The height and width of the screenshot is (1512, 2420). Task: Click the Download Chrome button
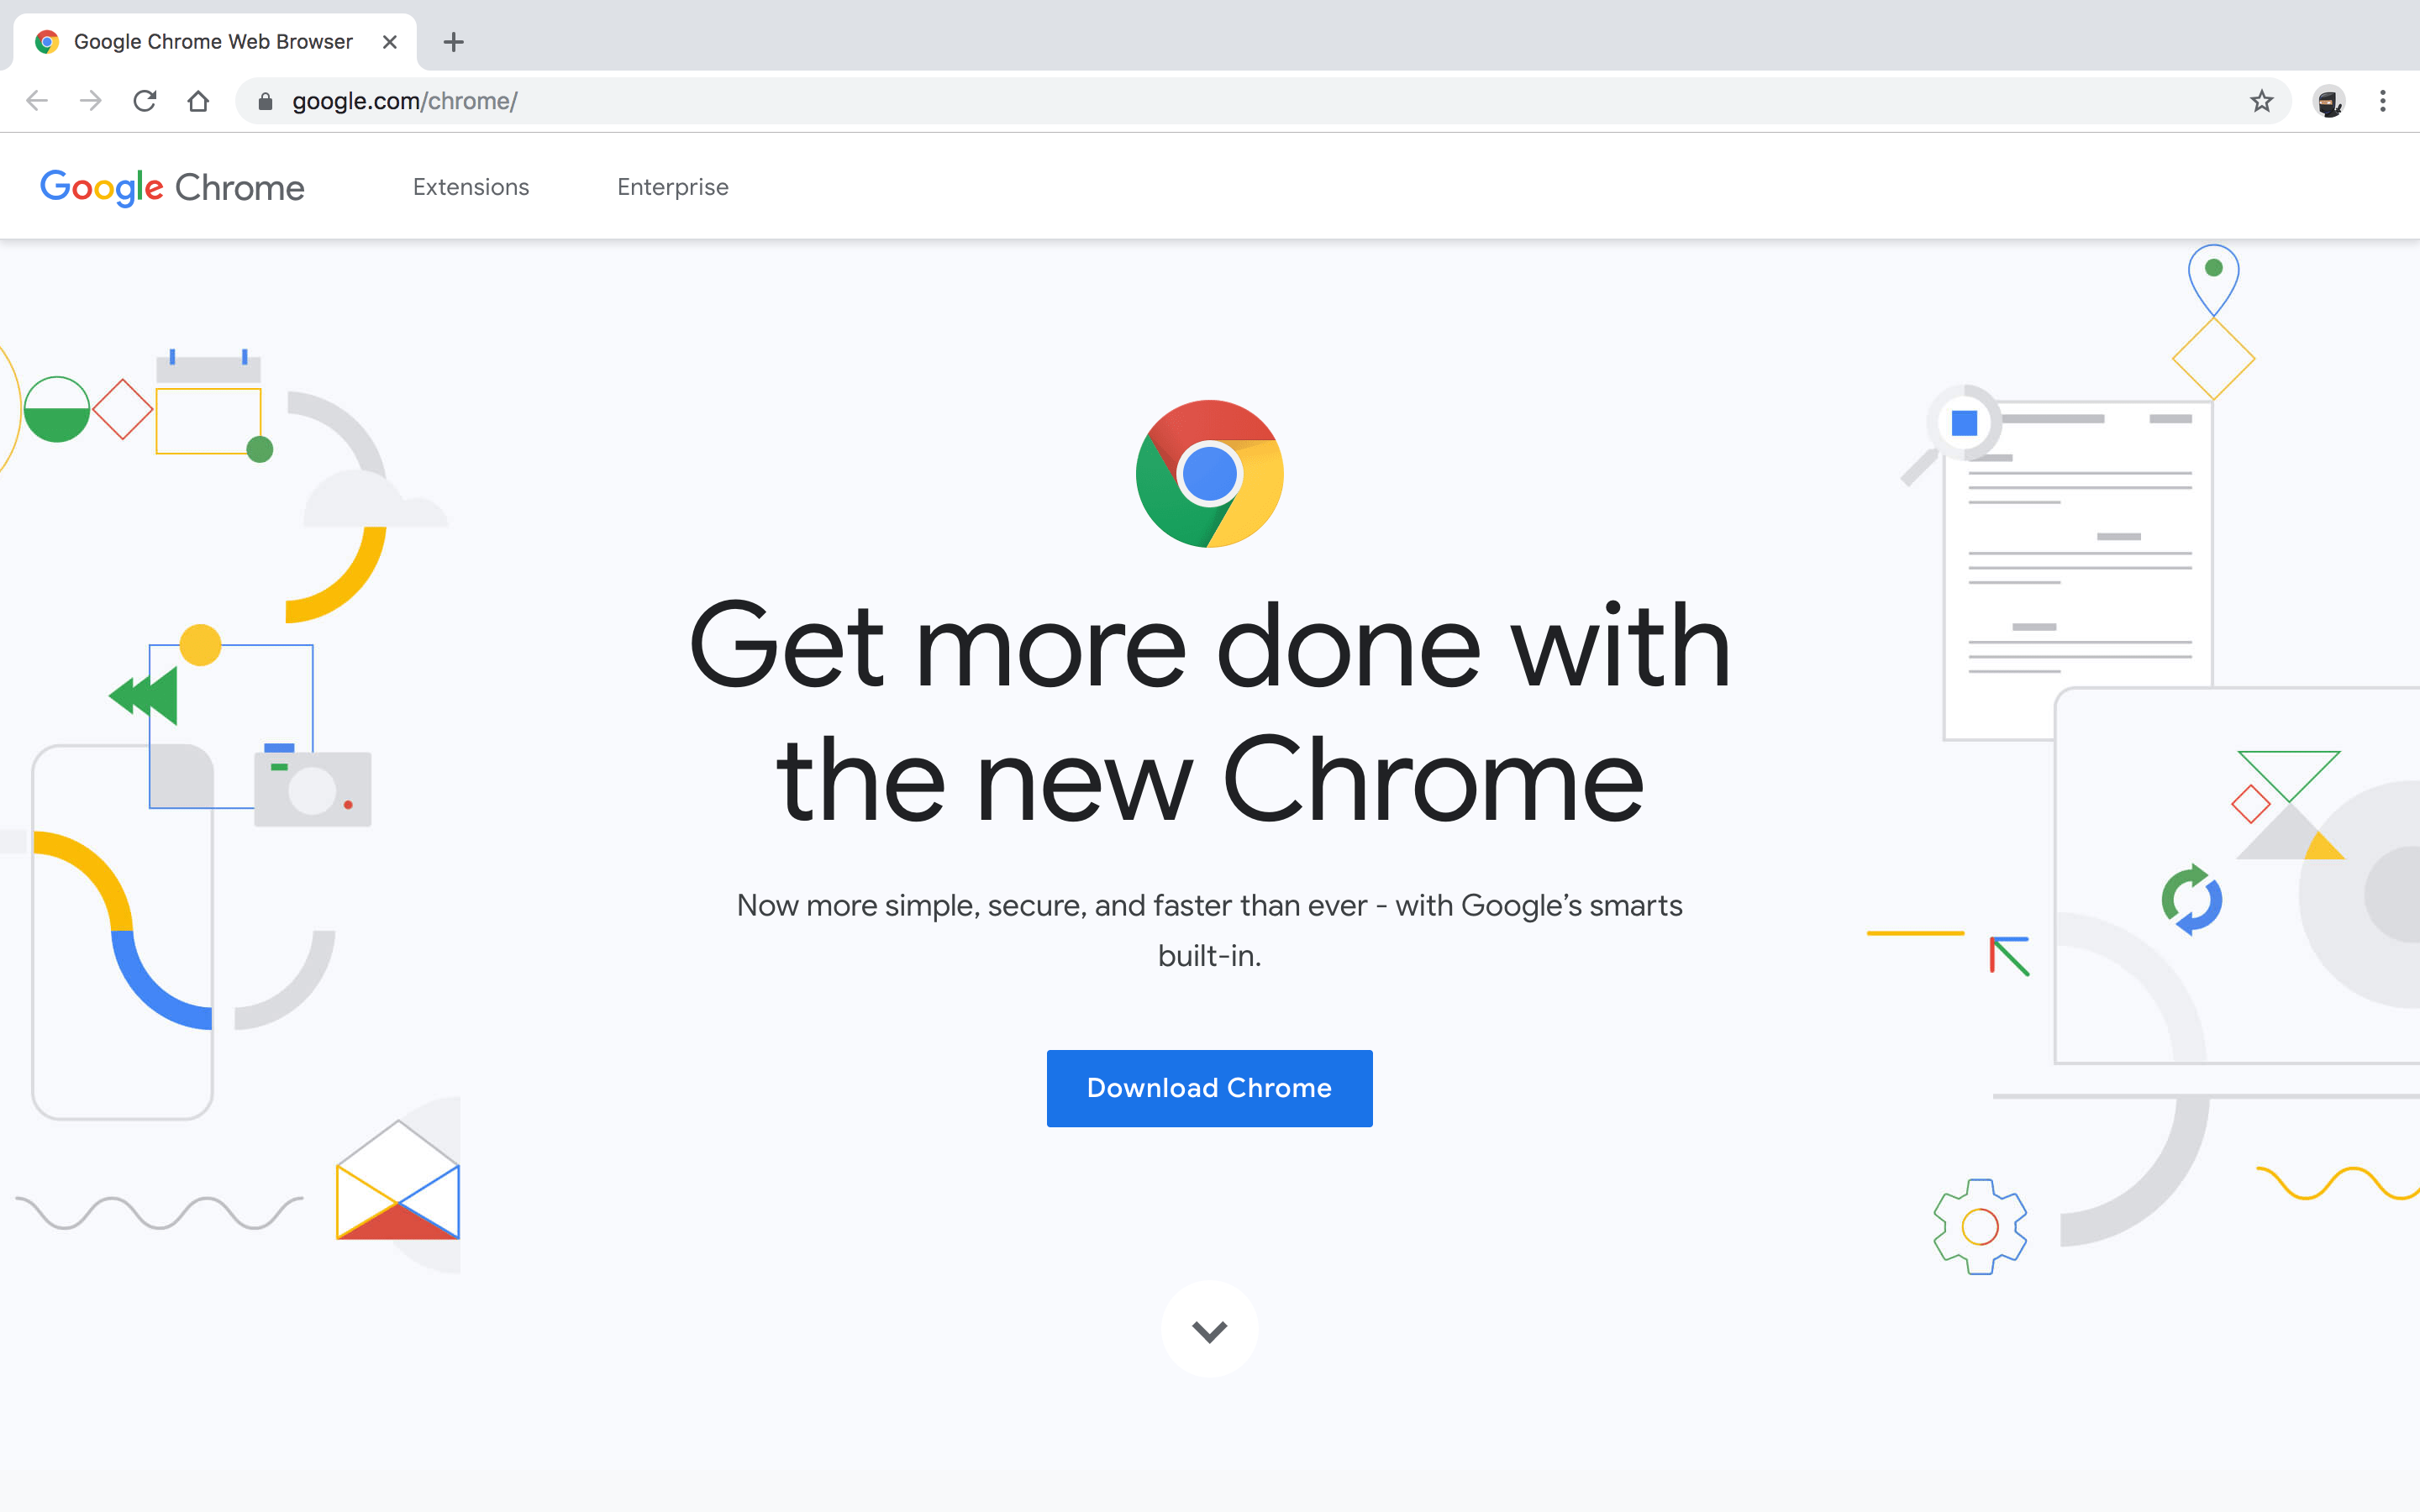pos(1209,1087)
